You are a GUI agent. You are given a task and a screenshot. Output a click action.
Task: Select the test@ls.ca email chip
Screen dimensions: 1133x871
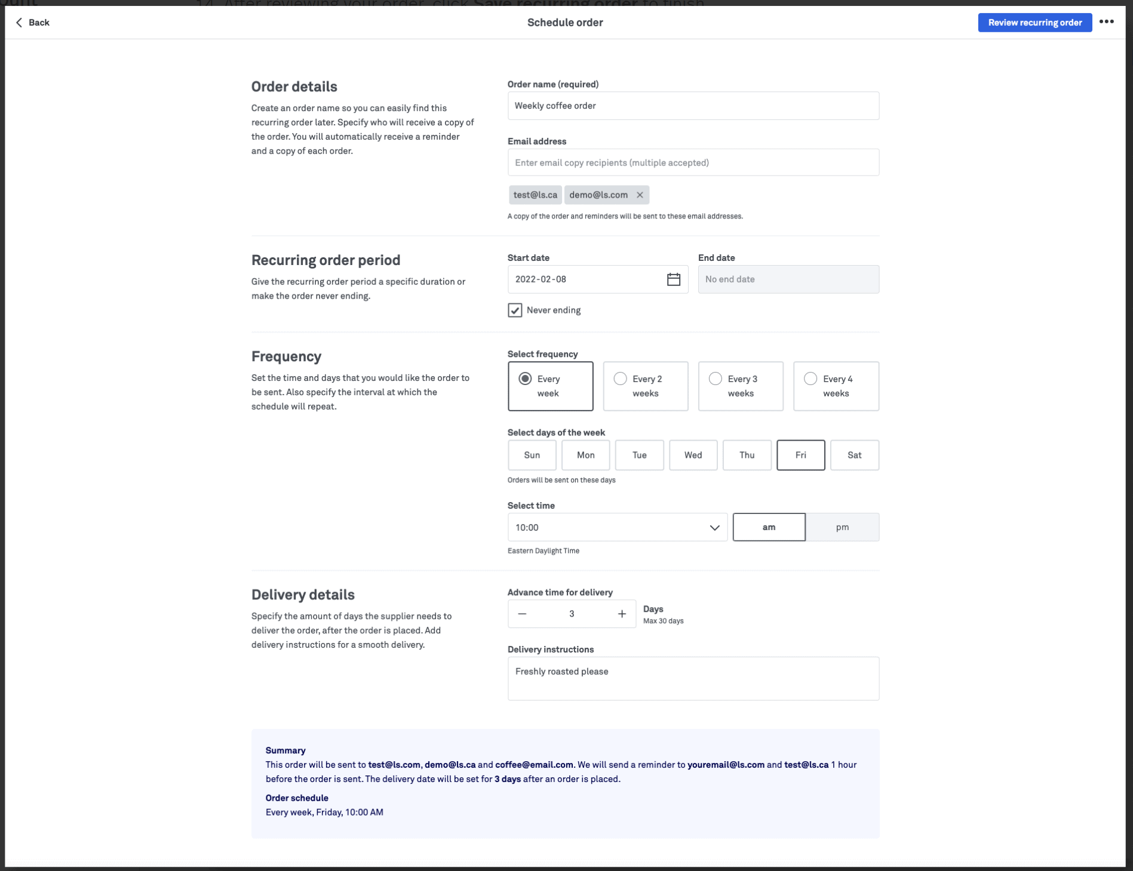tap(535, 195)
